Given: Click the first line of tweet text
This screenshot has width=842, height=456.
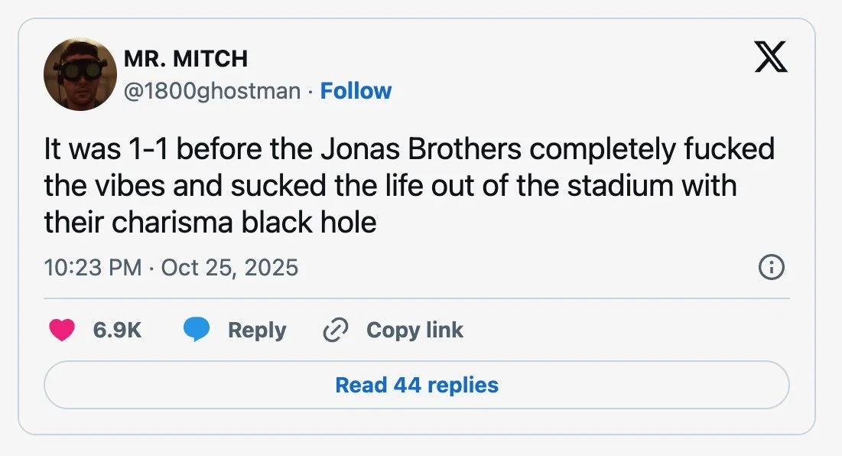Looking at the screenshot, I should click(x=409, y=148).
